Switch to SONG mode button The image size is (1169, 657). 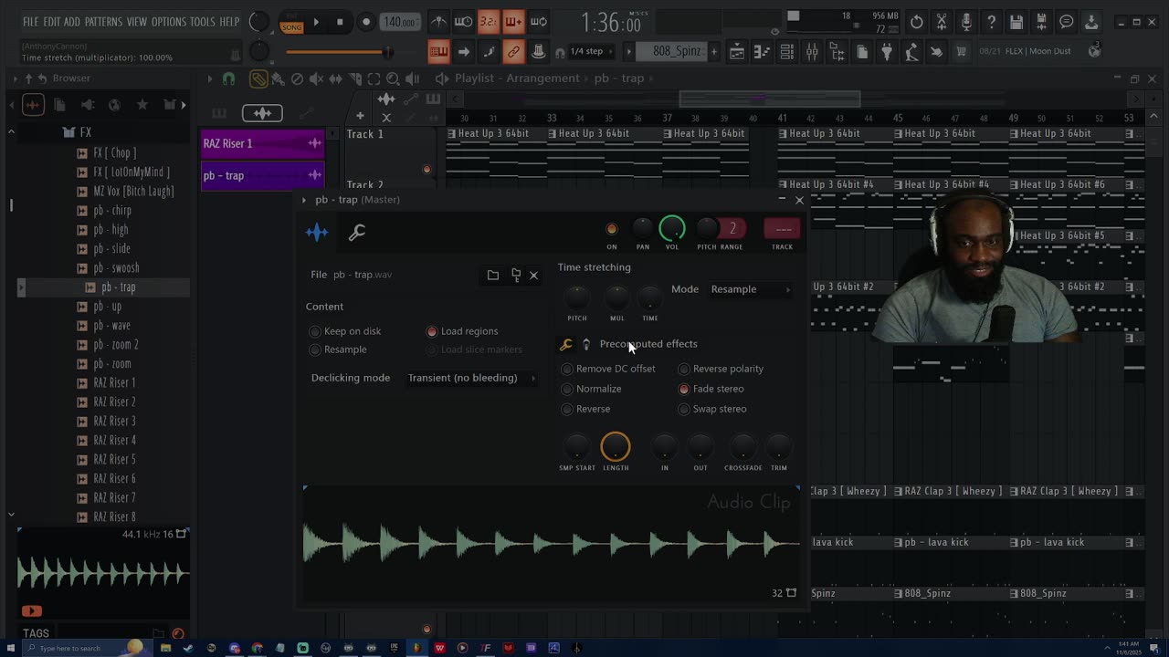click(292, 27)
